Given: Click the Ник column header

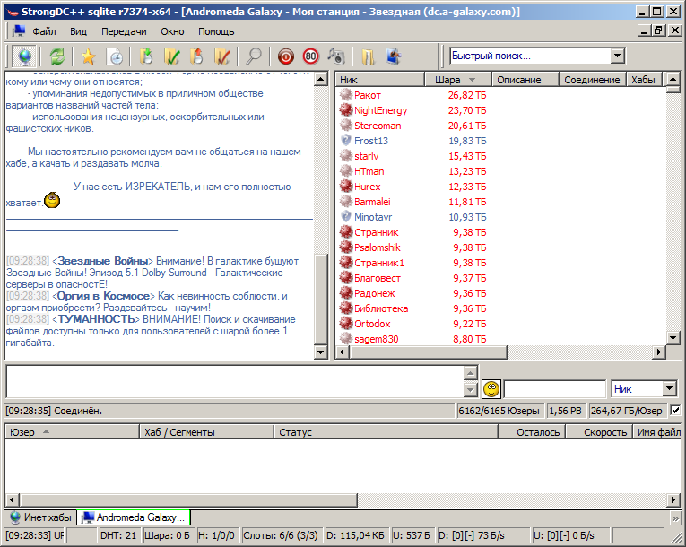Looking at the screenshot, I should (380, 80).
